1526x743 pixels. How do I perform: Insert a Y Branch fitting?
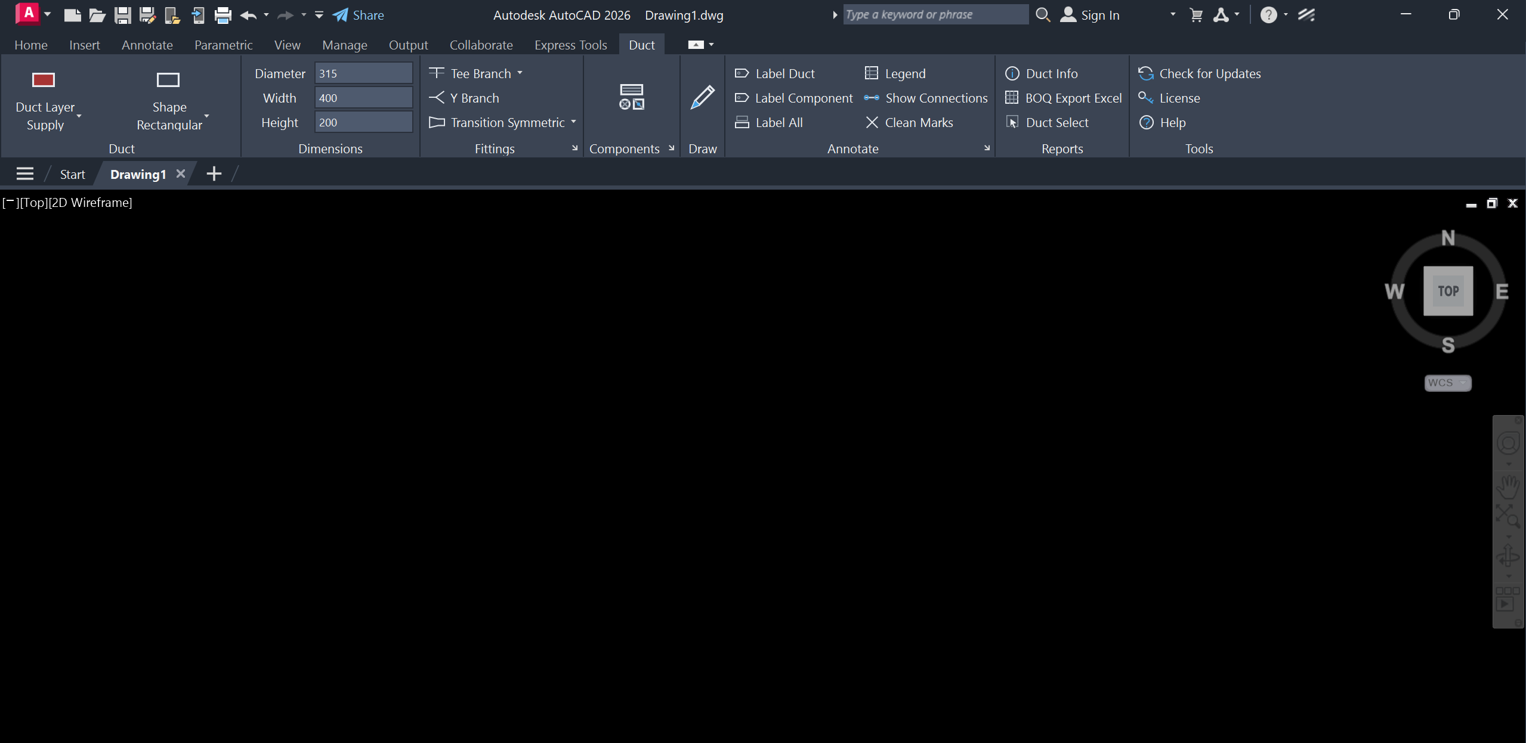[x=464, y=98]
